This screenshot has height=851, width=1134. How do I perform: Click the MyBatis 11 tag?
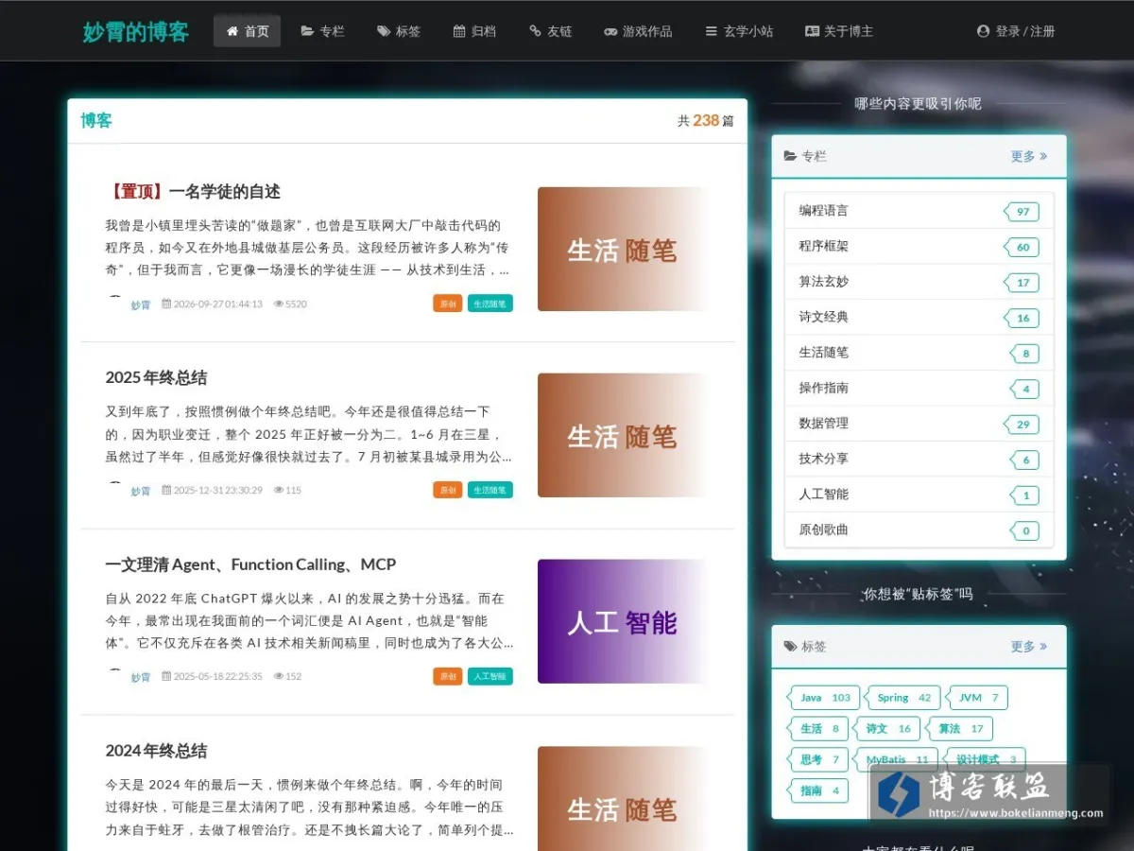896,759
